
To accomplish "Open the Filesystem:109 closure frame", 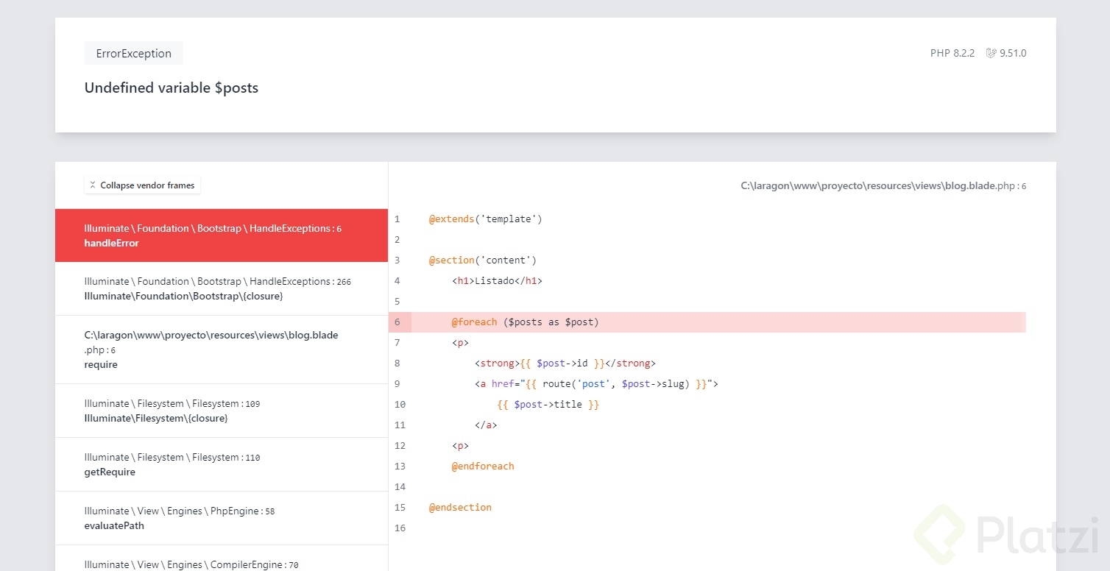I will coord(221,411).
